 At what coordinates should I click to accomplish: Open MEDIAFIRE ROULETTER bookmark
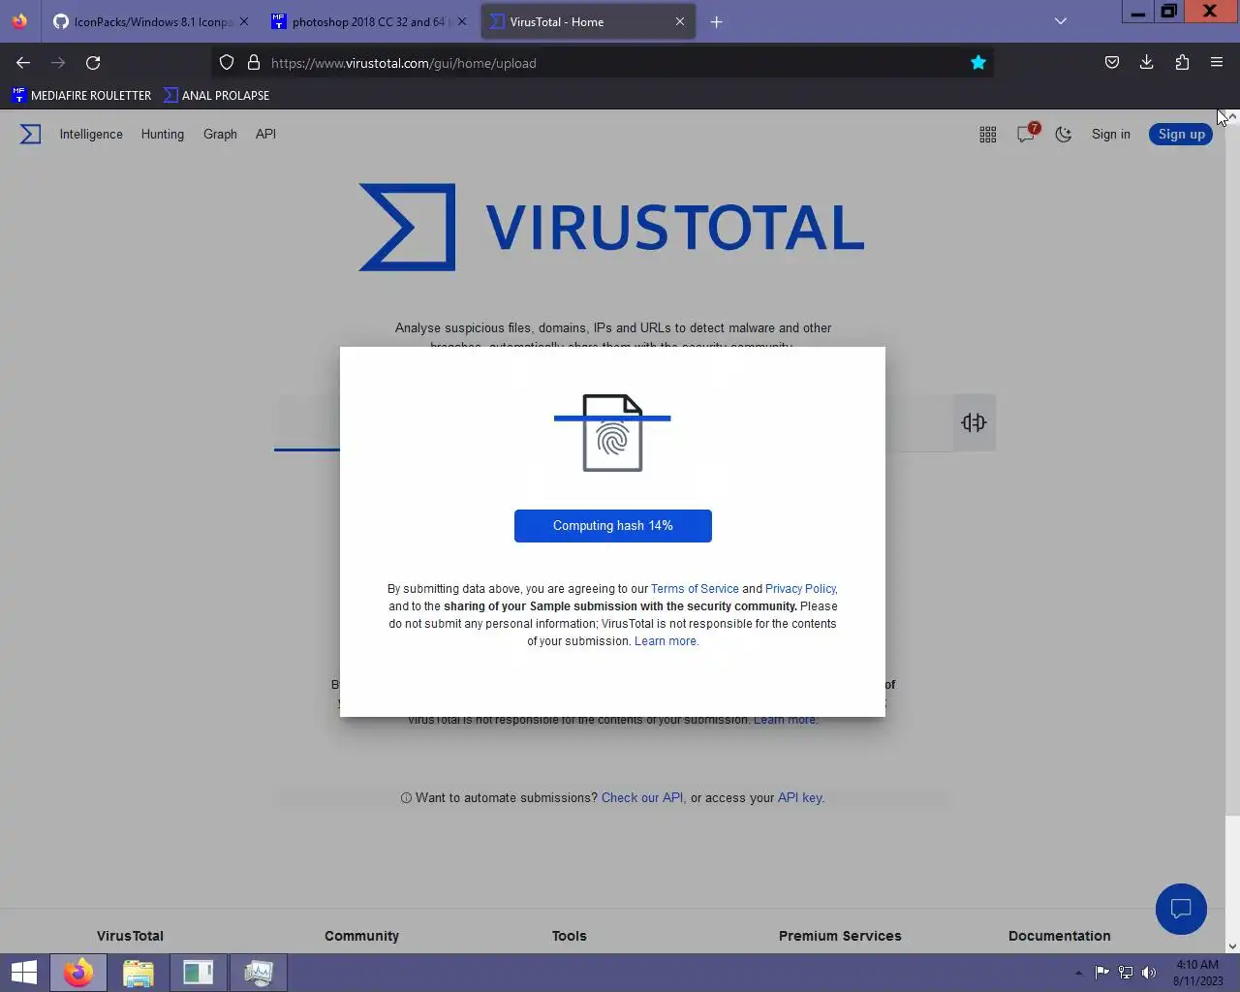(82, 95)
